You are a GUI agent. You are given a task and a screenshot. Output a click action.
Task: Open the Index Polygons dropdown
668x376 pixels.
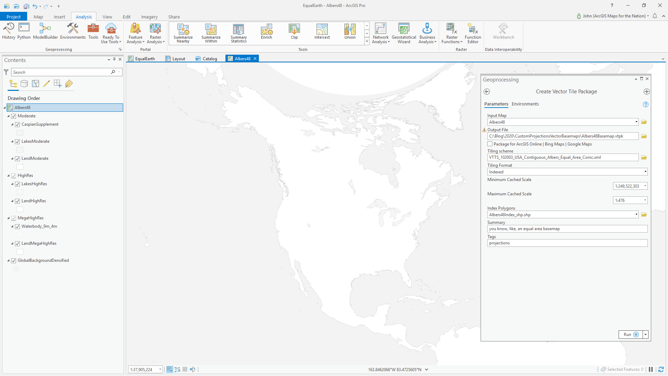[636, 215]
